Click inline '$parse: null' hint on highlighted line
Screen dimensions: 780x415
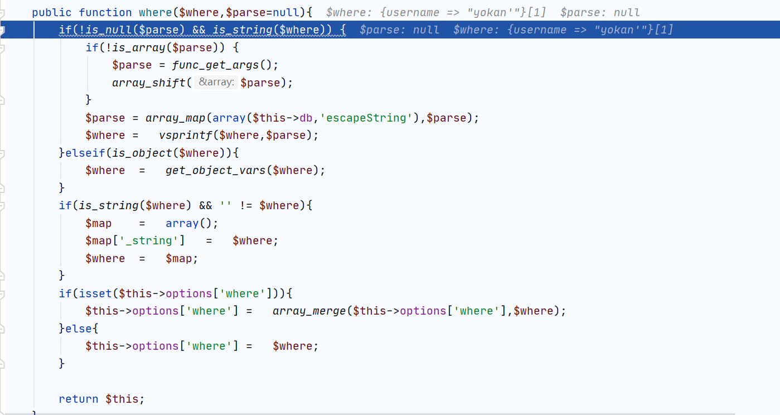(x=399, y=30)
